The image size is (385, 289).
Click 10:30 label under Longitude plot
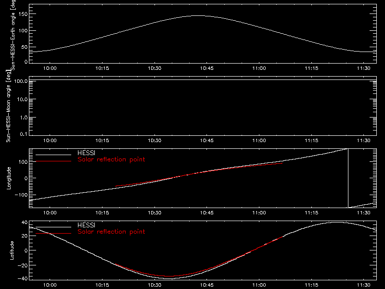(x=154, y=213)
